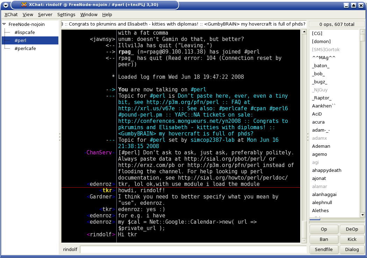This screenshot has width=367, height=258.
Task: Open the Help menu
Action: pos(107,15)
